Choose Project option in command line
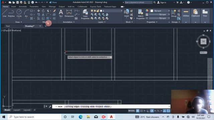Viewport: 214px width, 120px height. (x=99, y=107)
